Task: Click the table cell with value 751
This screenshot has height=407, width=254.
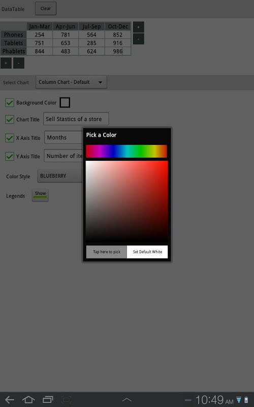Action: [40, 43]
